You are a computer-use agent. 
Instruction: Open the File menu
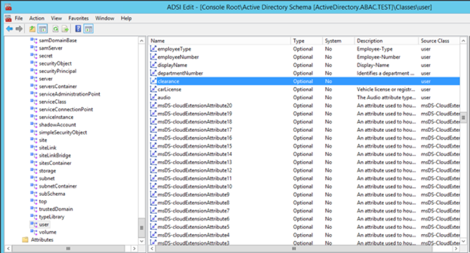click(x=18, y=18)
